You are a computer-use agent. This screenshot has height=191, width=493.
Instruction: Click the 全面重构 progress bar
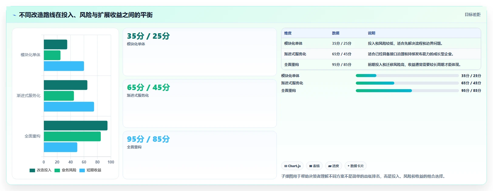tap(407, 91)
